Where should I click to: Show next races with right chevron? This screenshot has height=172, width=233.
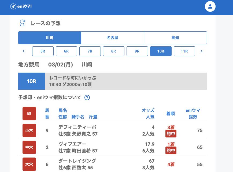[202, 51]
